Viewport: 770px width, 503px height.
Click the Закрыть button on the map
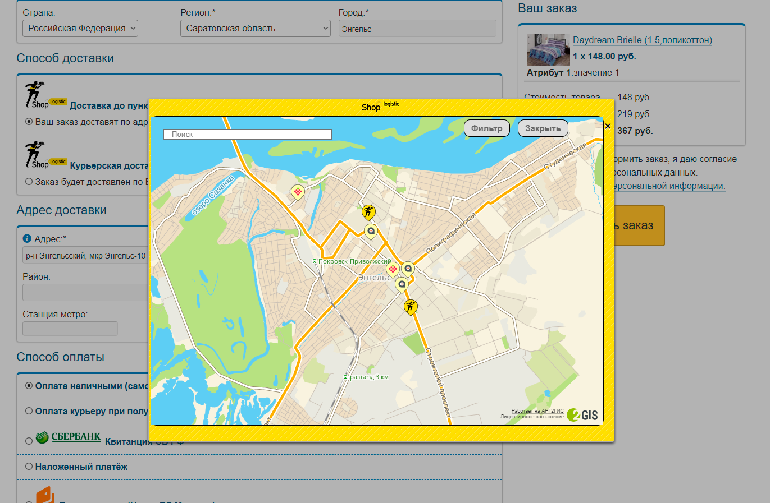pos(543,128)
